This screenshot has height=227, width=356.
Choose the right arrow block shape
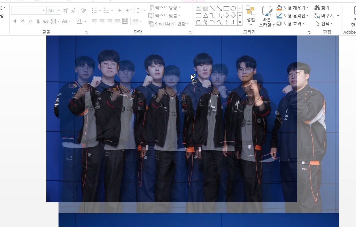tap(226, 15)
